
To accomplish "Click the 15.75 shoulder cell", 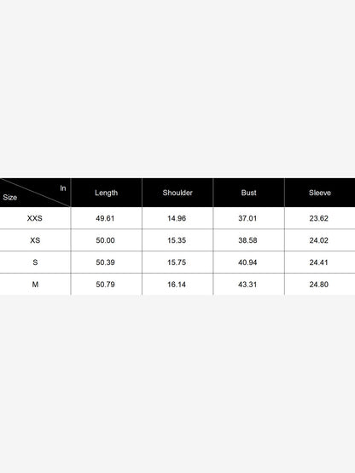I will [177, 262].
